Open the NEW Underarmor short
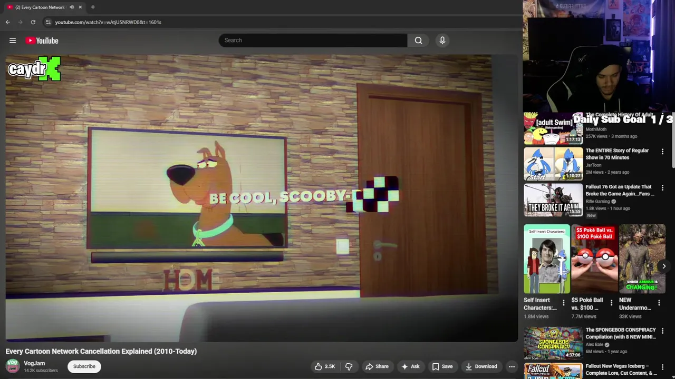This screenshot has height=379, width=675. (642, 258)
